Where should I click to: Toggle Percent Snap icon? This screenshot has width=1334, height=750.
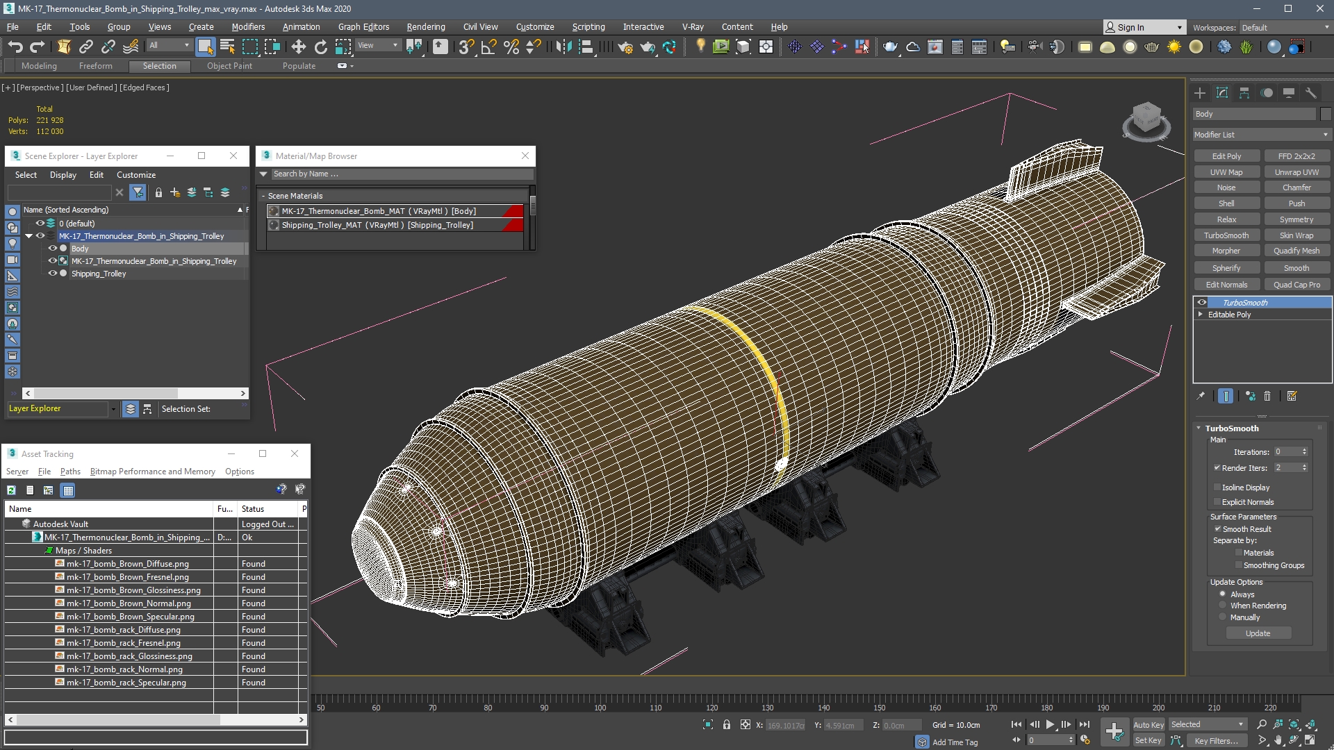[x=511, y=47]
